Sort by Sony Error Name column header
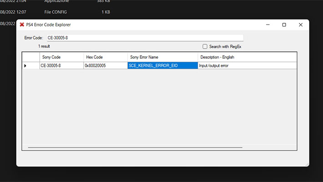 point(162,57)
